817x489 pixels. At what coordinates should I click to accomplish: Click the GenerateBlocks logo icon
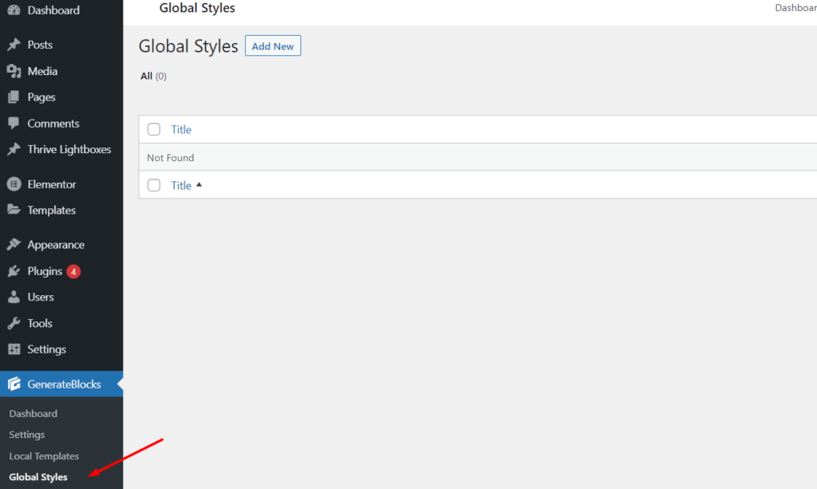(14, 384)
